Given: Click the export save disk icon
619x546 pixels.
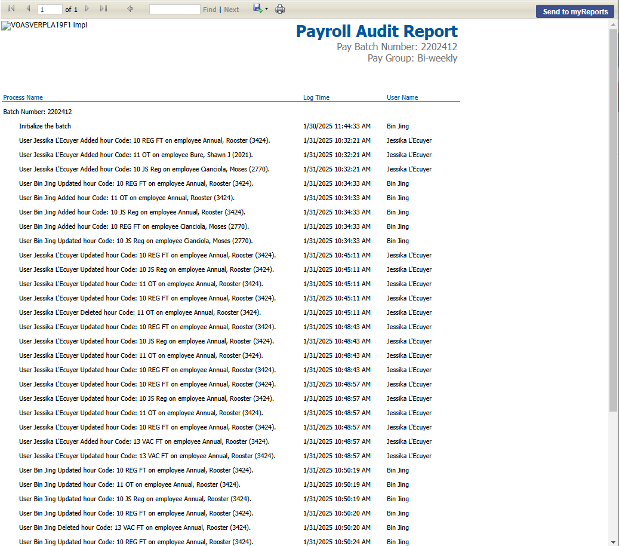Looking at the screenshot, I should click(257, 8).
